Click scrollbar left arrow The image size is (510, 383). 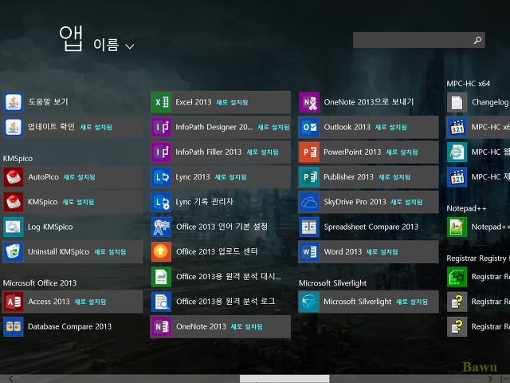tap(10, 379)
